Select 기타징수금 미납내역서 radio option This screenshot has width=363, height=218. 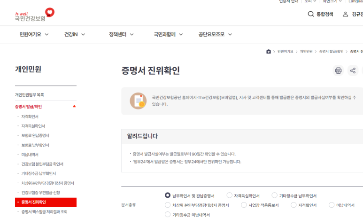click(168, 215)
